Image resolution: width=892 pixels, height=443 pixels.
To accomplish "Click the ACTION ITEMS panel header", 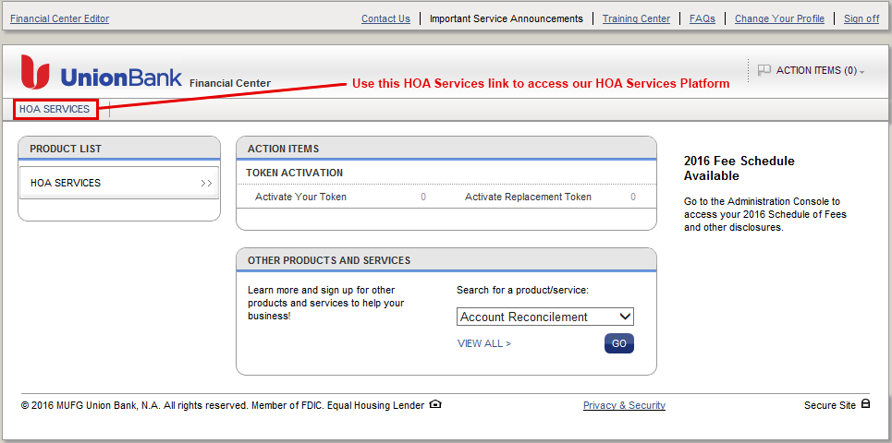I will pos(446,149).
